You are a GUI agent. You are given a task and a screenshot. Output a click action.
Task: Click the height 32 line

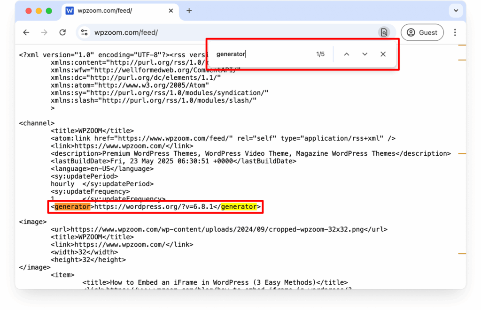pyautogui.click(x=88, y=260)
